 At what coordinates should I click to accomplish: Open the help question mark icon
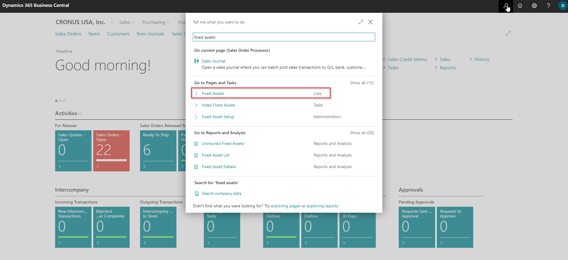click(x=548, y=6)
